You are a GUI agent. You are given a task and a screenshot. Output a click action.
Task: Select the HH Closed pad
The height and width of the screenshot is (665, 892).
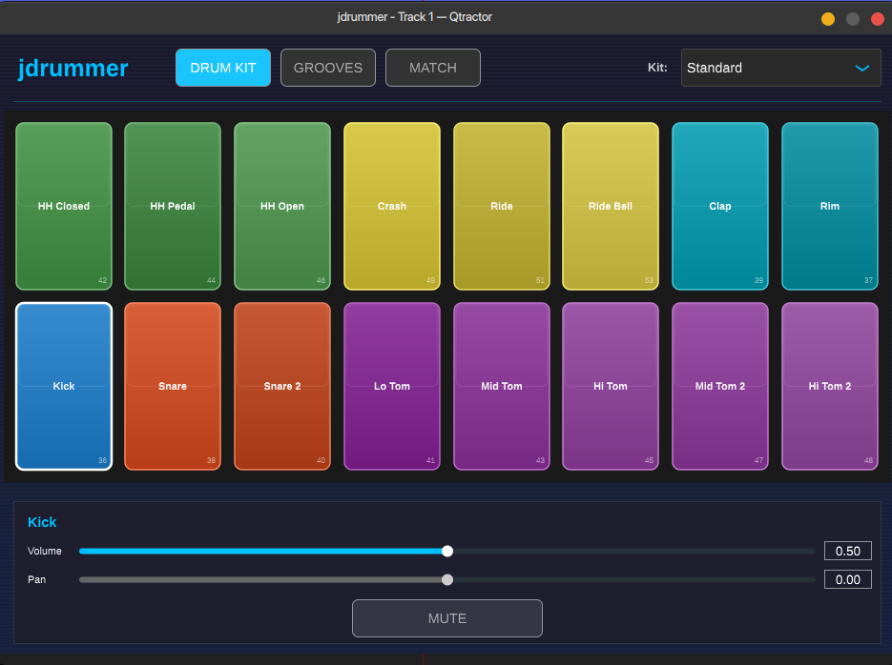[x=63, y=206]
